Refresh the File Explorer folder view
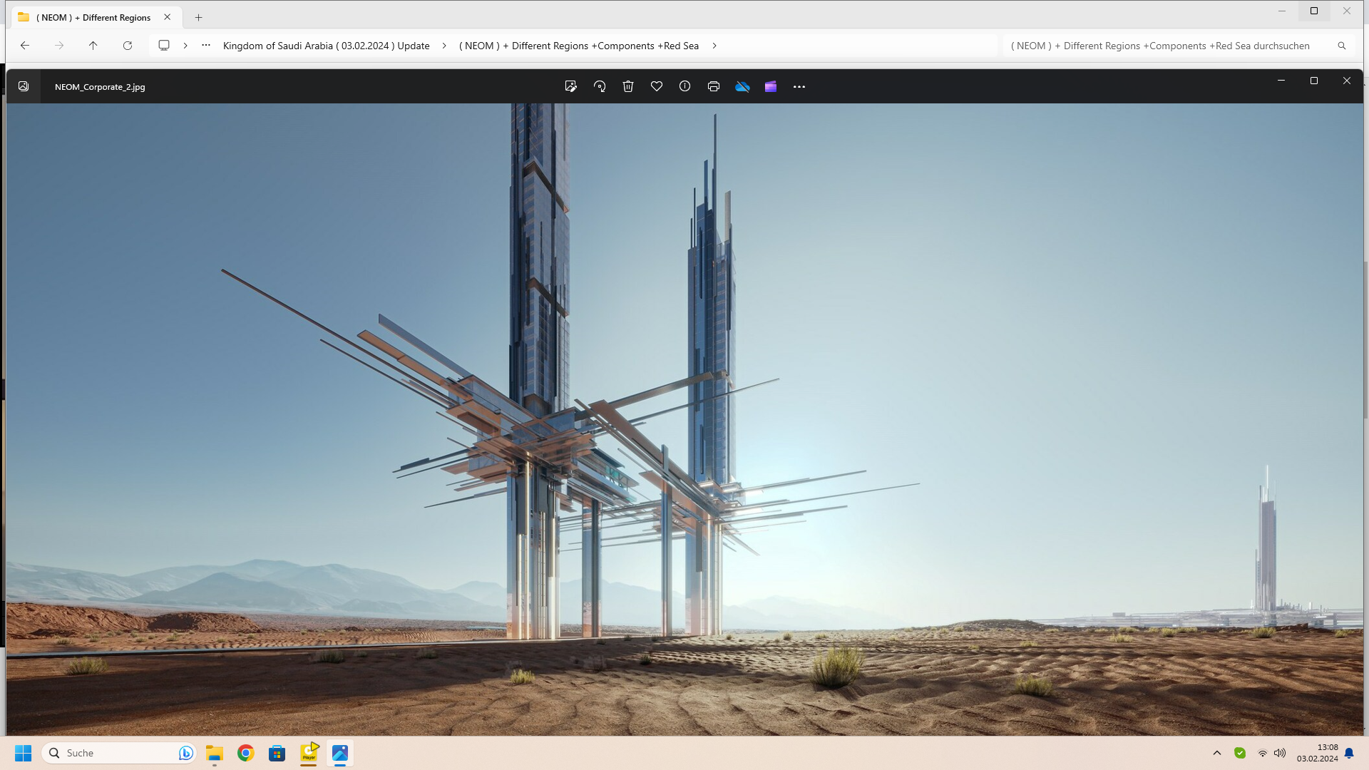 [x=128, y=46]
